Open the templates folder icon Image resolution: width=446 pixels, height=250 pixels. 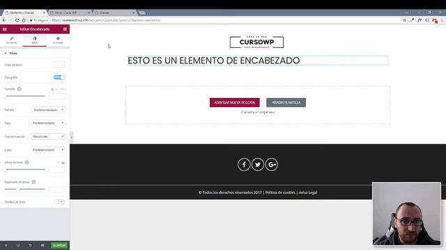coord(43,245)
